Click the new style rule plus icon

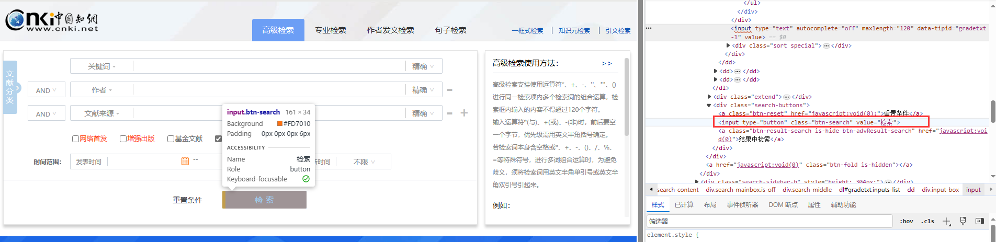946,222
